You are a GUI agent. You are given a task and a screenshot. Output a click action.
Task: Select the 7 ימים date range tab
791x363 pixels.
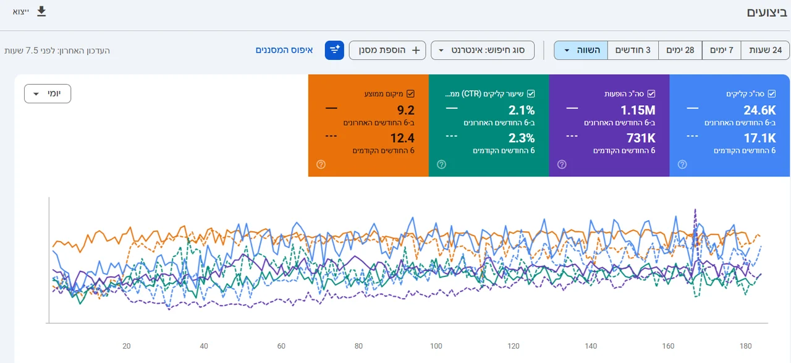[x=722, y=50]
